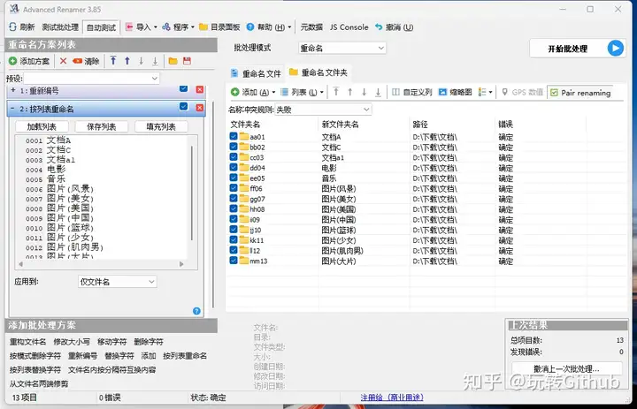Click the red X delete method icon
637x409 pixels.
point(63,61)
